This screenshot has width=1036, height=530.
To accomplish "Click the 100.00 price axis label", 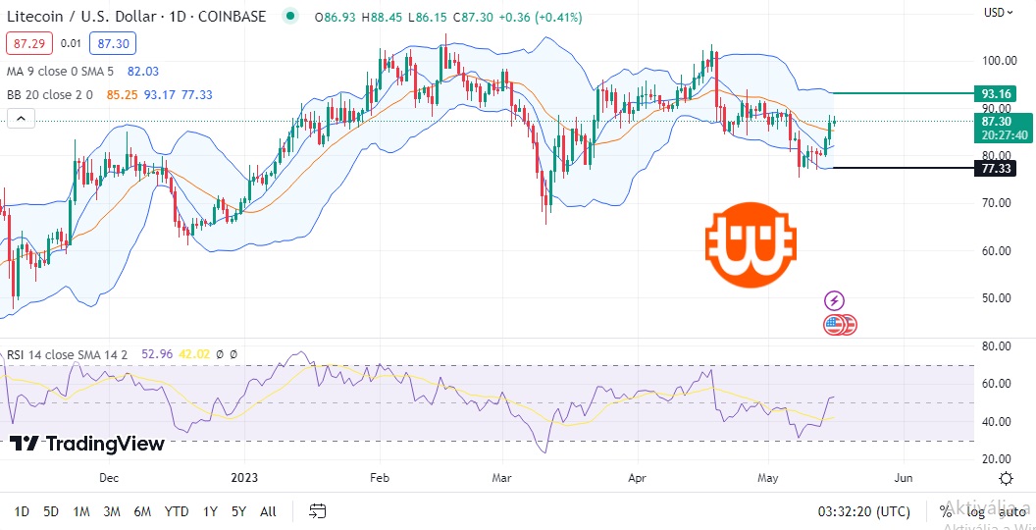I will click(x=998, y=61).
